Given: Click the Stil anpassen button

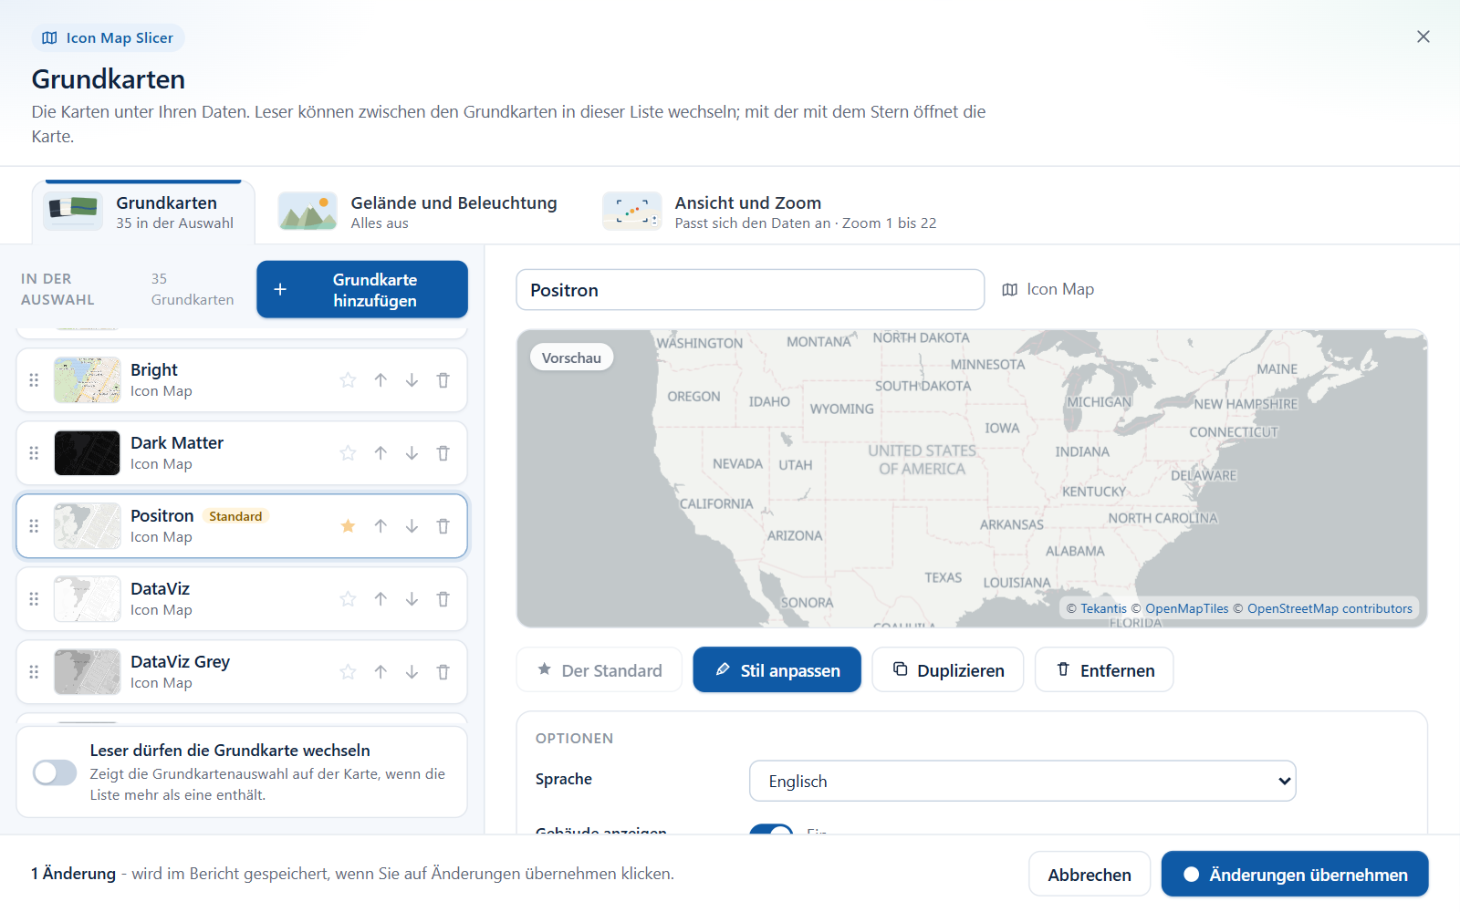Looking at the screenshot, I should coord(777,669).
